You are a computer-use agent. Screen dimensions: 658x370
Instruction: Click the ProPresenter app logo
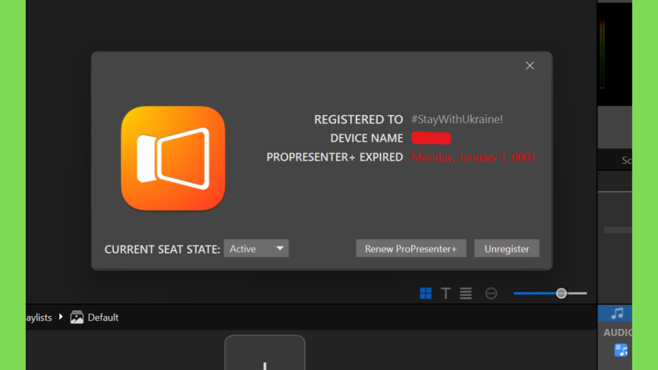click(173, 158)
